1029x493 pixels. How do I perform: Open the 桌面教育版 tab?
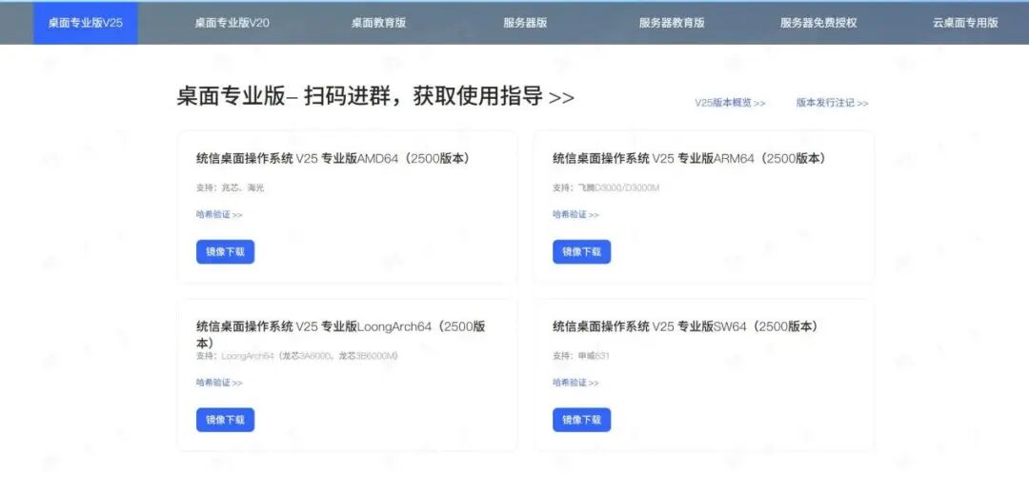point(378,23)
